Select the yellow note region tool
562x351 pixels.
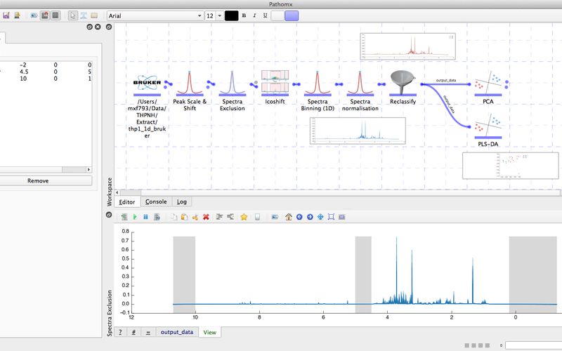pyautogui.click(x=94, y=15)
